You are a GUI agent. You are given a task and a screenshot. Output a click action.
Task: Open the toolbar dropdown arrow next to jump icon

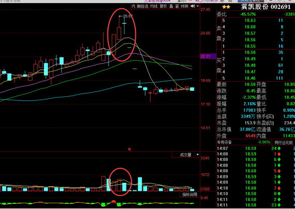point(197,6)
